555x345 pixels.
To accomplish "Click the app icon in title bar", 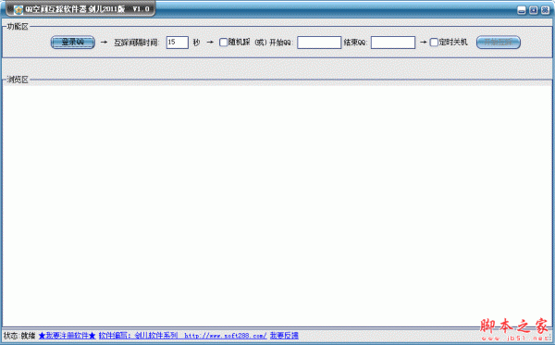I will (18, 9).
